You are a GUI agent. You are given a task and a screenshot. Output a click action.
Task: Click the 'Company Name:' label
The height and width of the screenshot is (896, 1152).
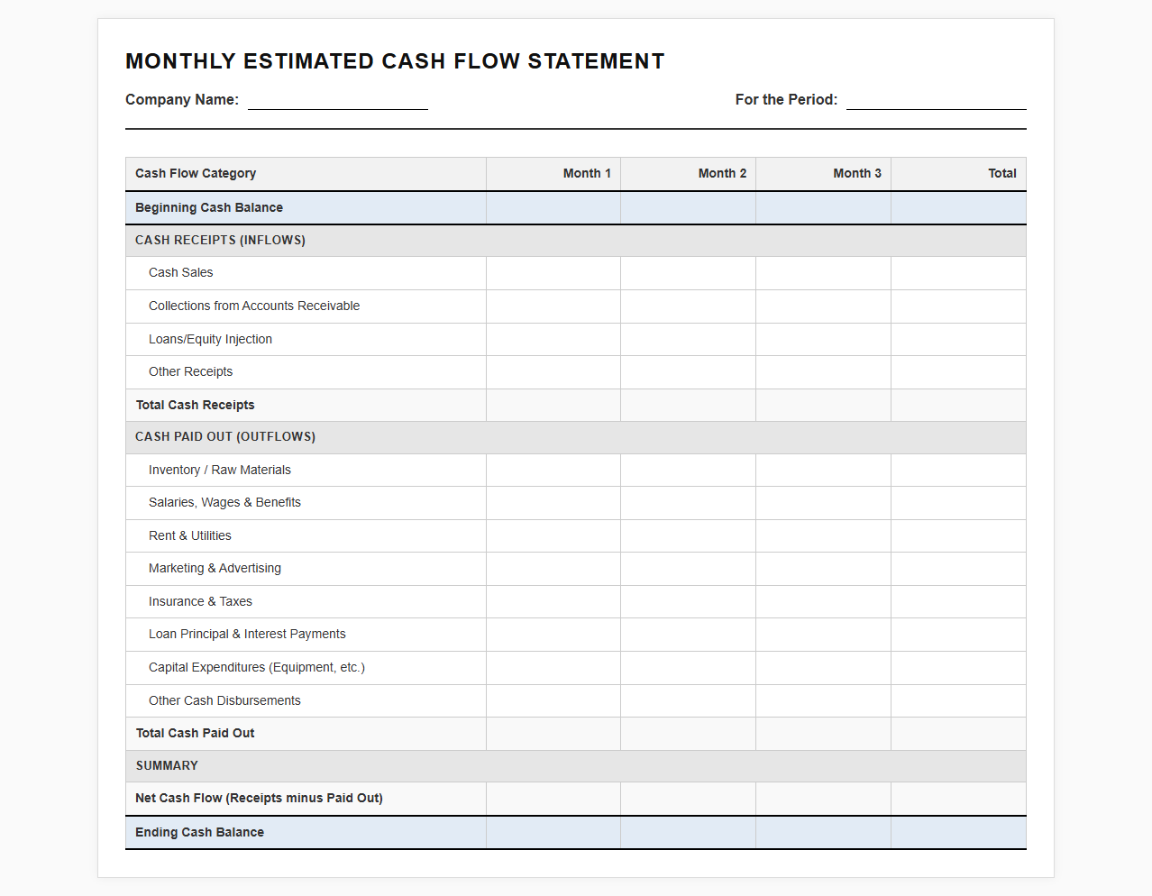pyautogui.click(x=182, y=99)
